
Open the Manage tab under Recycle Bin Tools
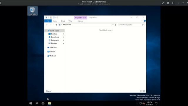80,21
